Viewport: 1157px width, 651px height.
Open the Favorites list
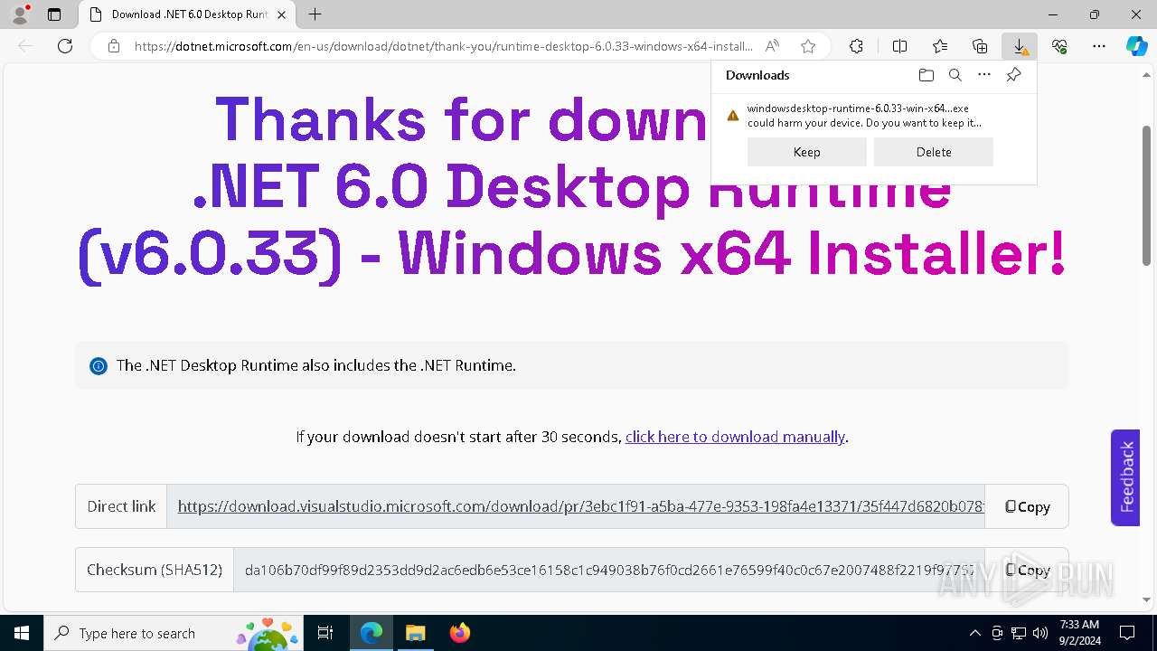coord(940,46)
